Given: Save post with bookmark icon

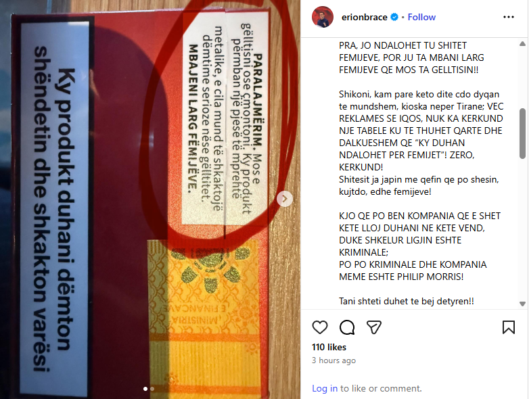Looking at the screenshot, I should tap(509, 327).
